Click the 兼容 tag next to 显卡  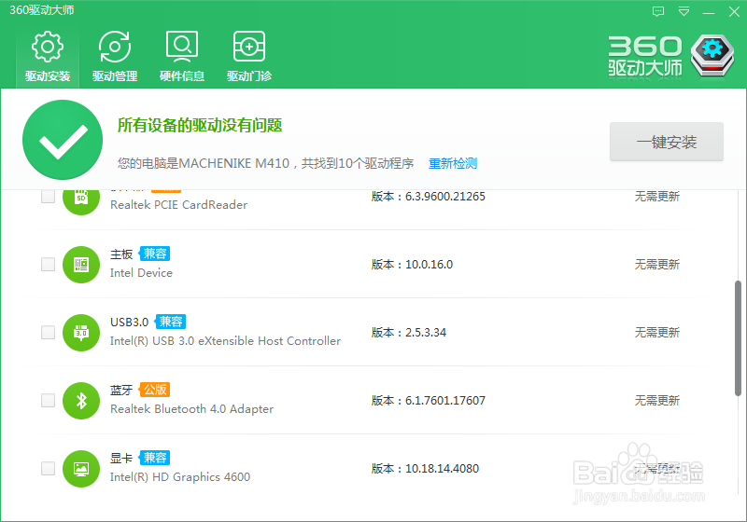(154, 458)
